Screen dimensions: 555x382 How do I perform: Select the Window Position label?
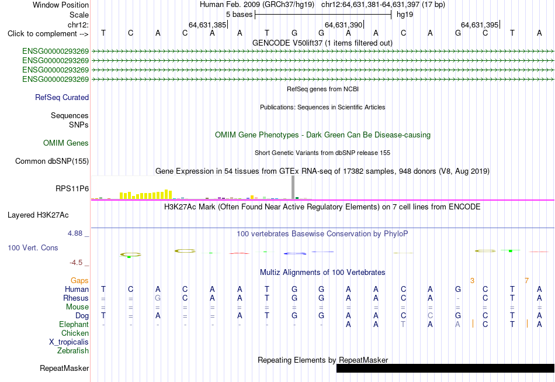(x=61, y=5)
